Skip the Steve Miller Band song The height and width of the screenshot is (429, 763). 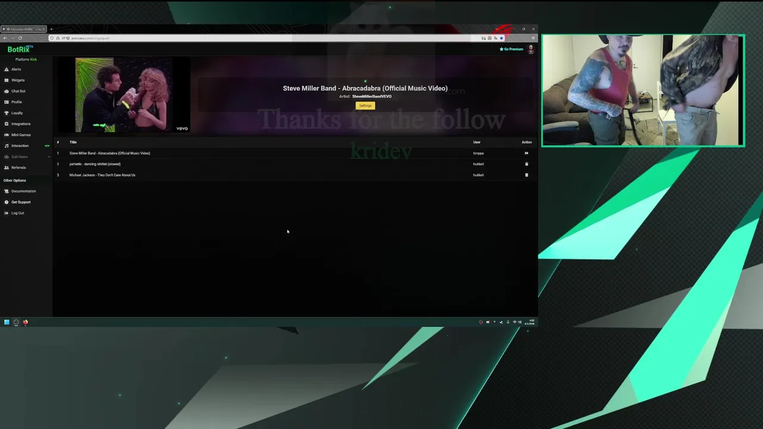pyautogui.click(x=526, y=153)
